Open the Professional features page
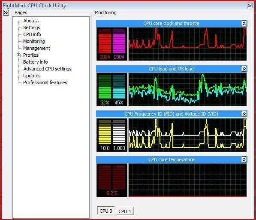The width and height of the screenshot is (256, 220). pos(45,82)
